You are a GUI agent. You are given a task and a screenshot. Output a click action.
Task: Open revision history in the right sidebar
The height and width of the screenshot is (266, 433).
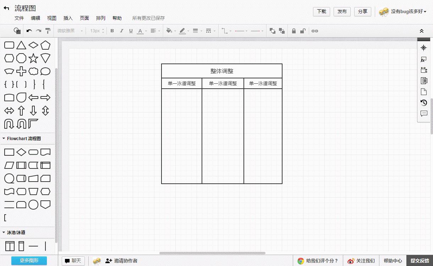click(423, 102)
